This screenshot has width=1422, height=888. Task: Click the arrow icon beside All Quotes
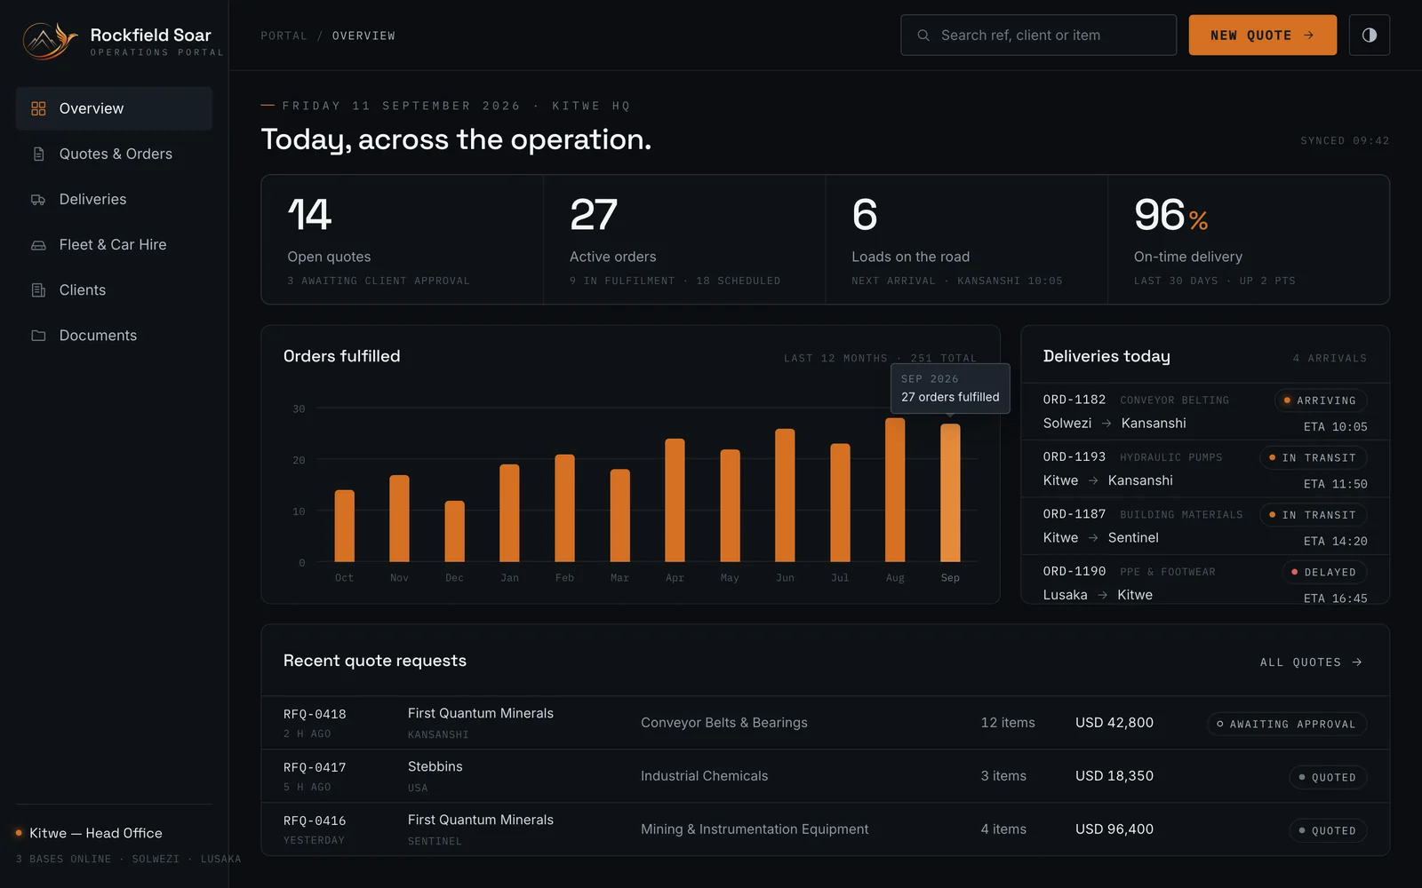pyautogui.click(x=1357, y=662)
